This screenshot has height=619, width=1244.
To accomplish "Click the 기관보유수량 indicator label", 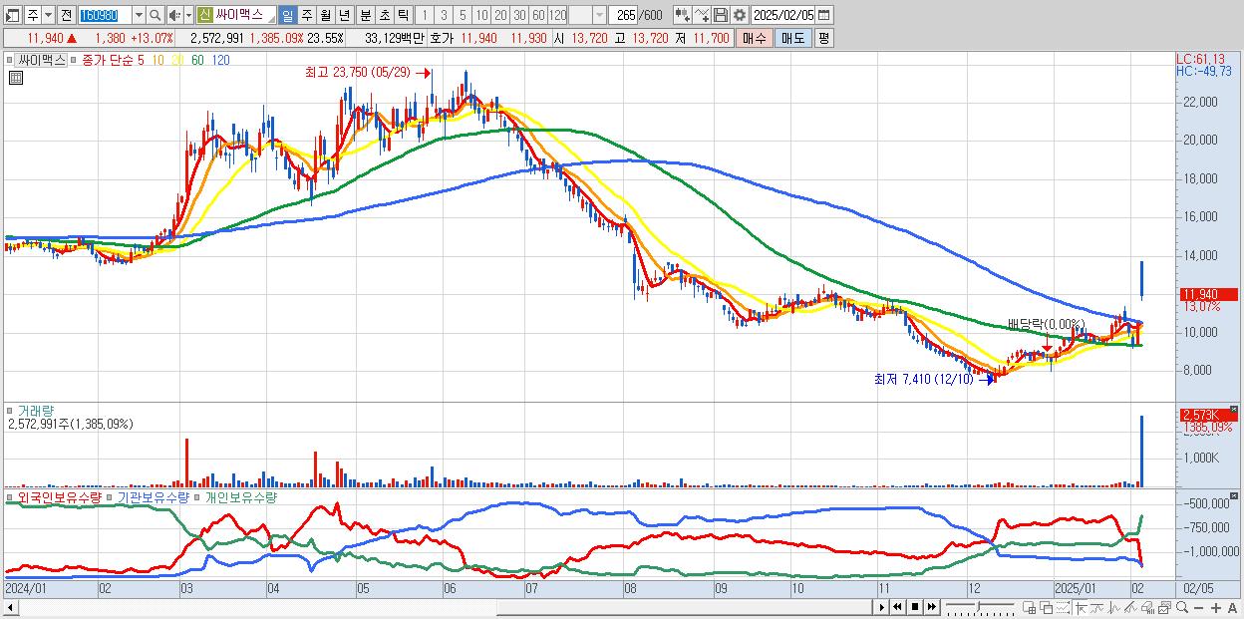I will point(155,496).
